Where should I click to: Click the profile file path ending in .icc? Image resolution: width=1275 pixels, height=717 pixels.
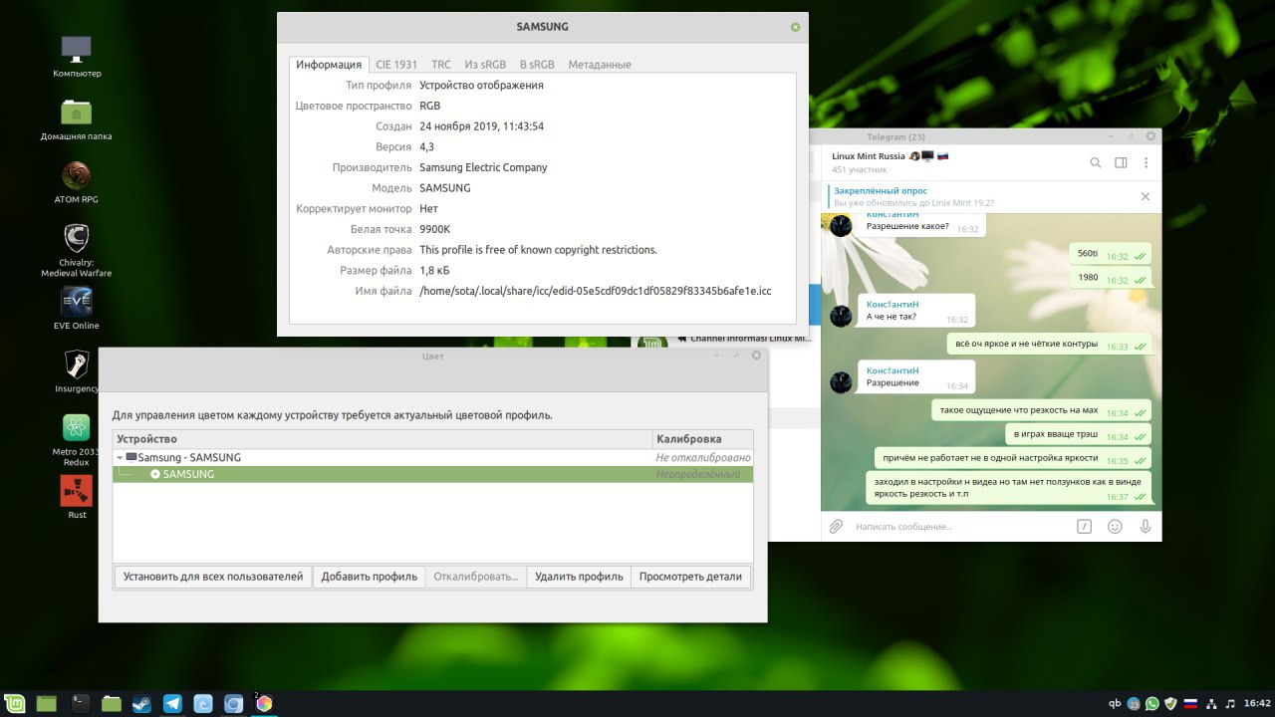pos(596,291)
